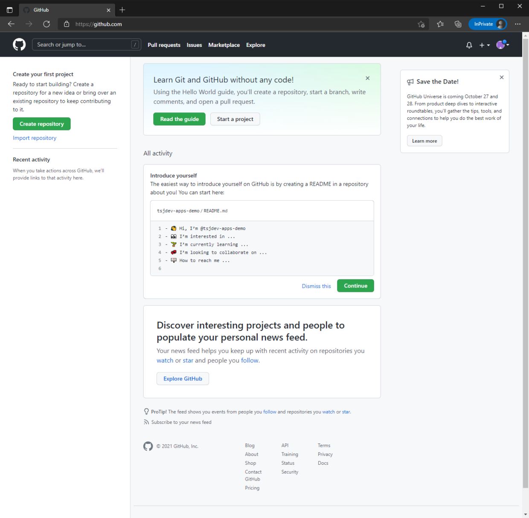This screenshot has width=529, height=518.
Task: Open the Pull requests navigation item
Action: [164, 45]
